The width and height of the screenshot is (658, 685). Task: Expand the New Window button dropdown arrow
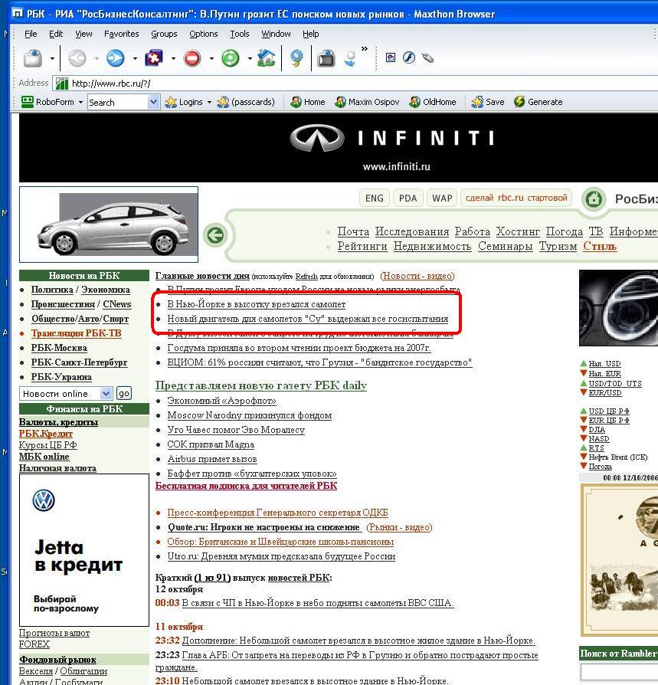[52, 58]
